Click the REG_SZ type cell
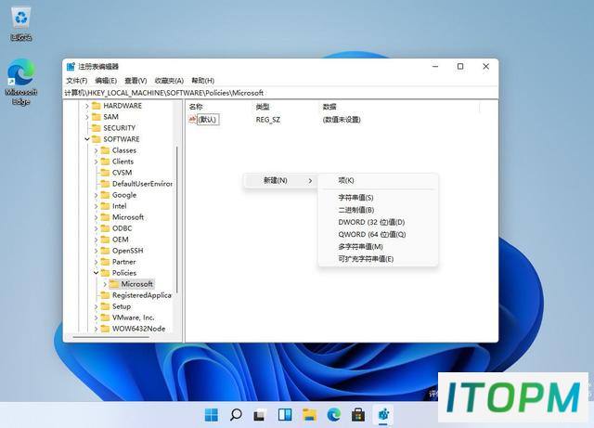Viewport: 594px width, 428px height. pyautogui.click(x=268, y=120)
